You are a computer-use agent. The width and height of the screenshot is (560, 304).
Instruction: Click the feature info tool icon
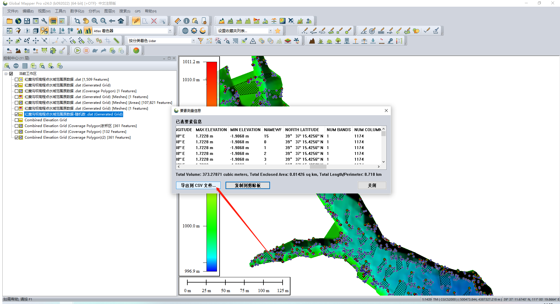[186, 21]
